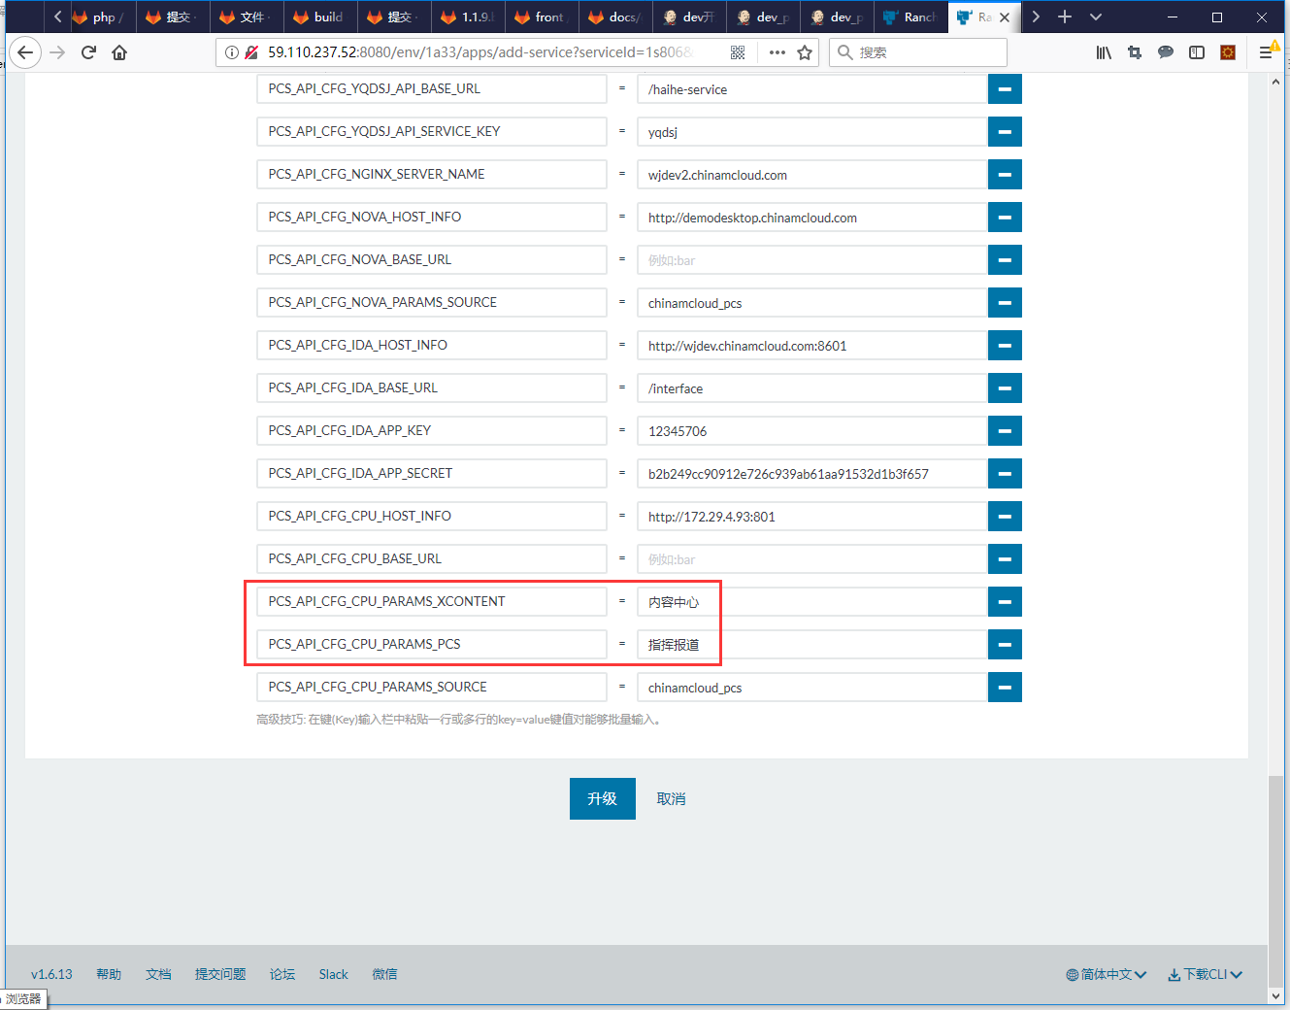Delete the PCS_API_CFG_NGINX_SERVER_NAME row with minus
1290x1010 pixels.
click(x=1005, y=175)
